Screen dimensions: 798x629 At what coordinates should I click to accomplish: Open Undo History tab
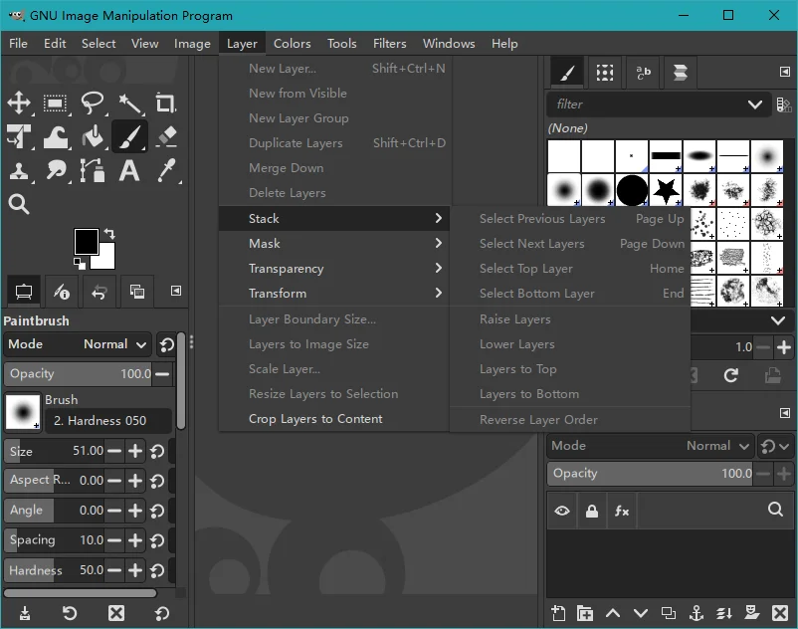(x=100, y=292)
